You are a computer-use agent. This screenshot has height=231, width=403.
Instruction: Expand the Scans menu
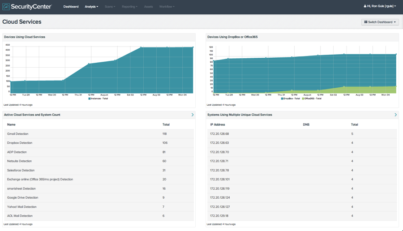[x=110, y=7]
